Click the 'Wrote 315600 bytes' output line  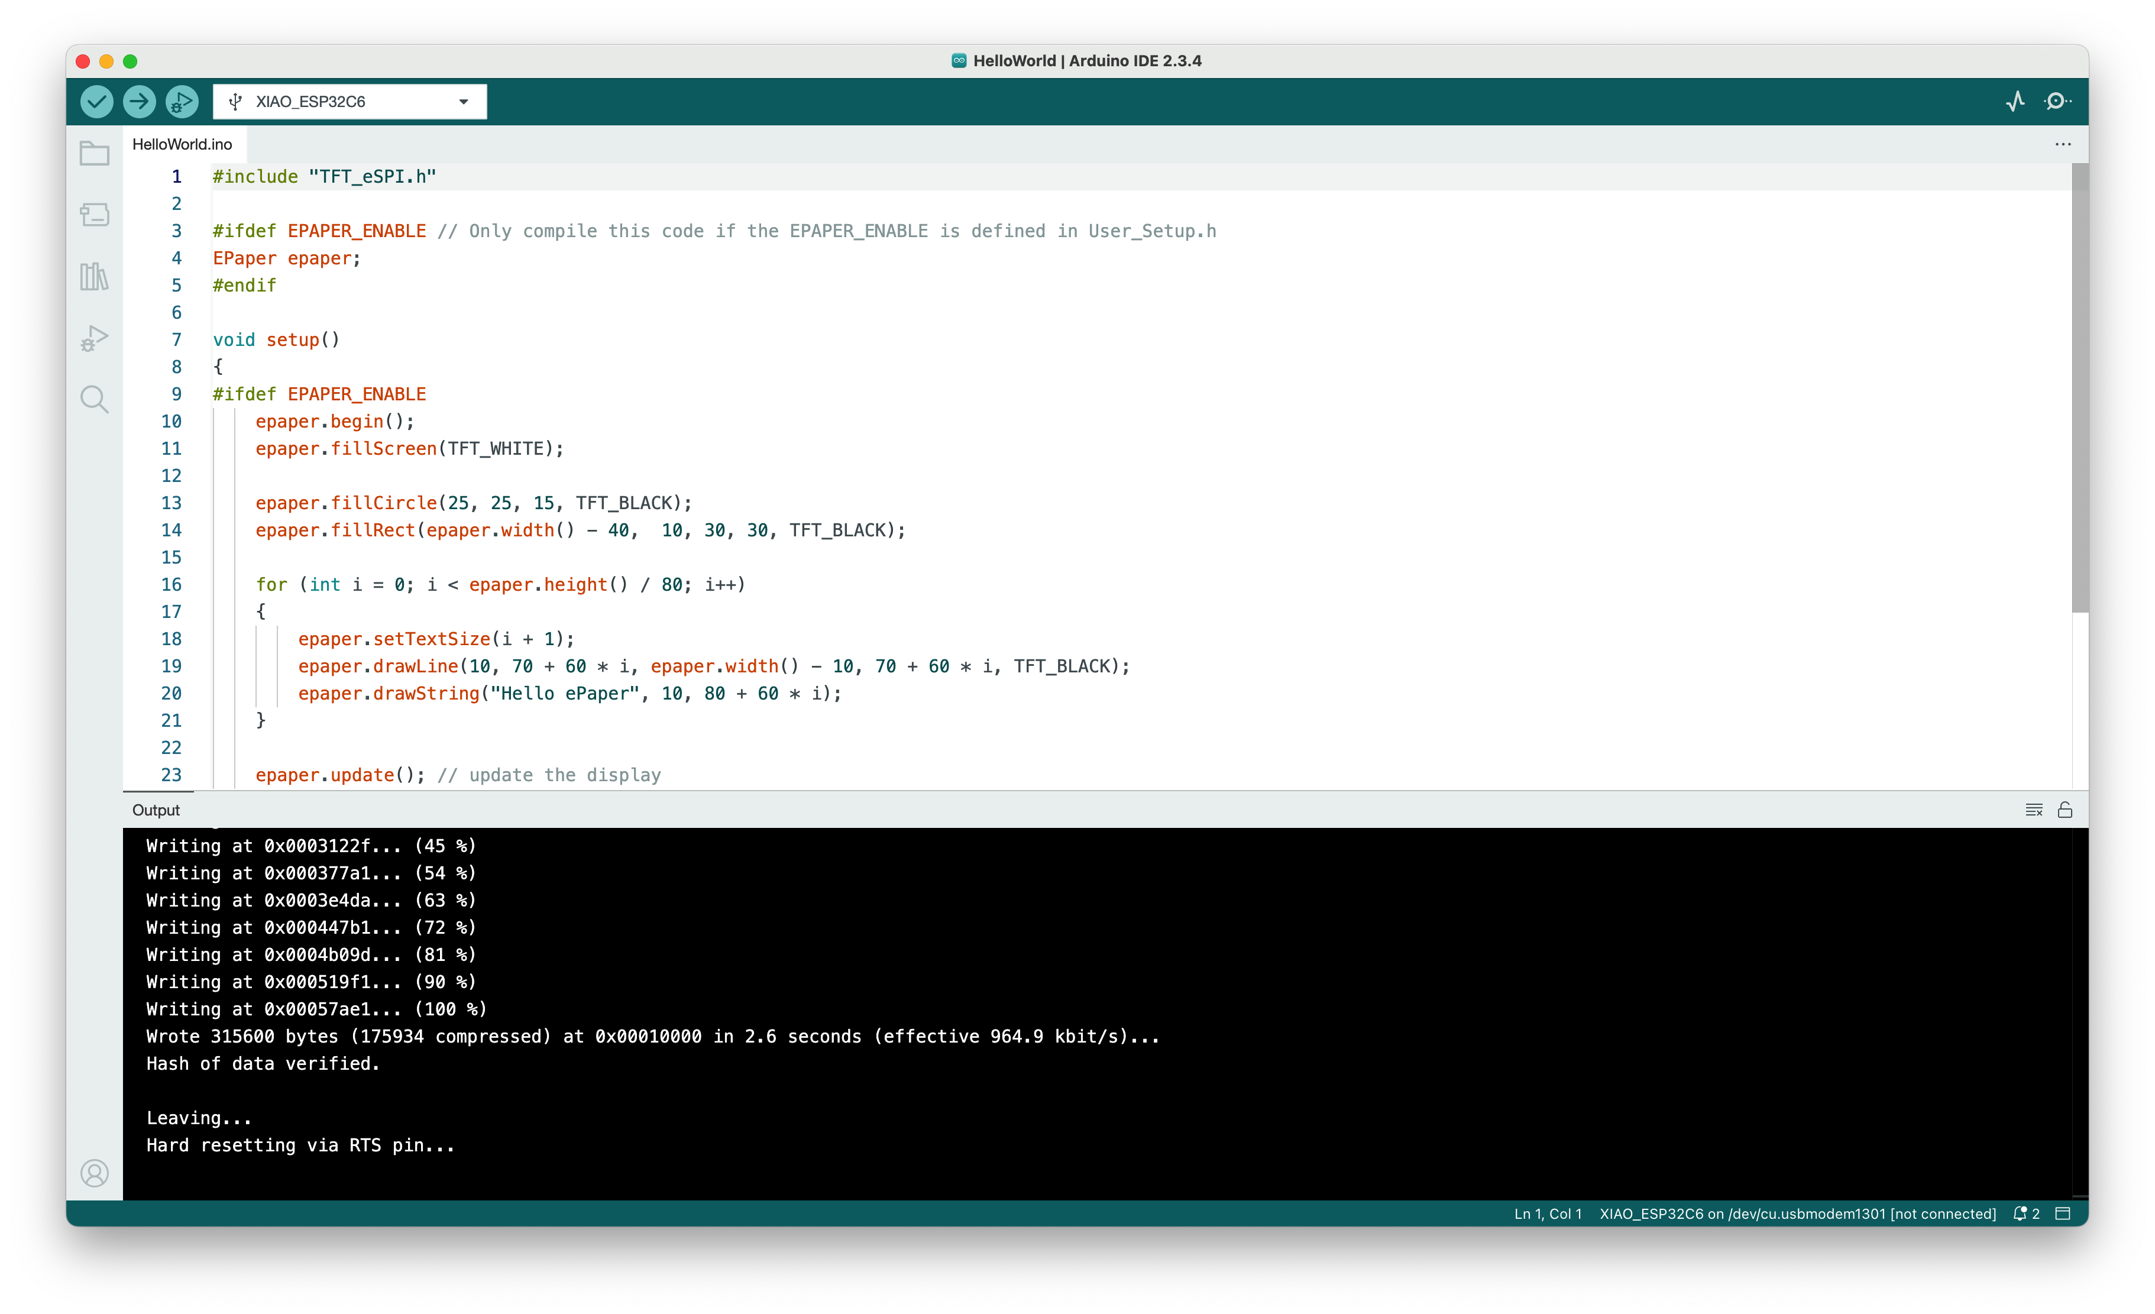tap(652, 1037)
